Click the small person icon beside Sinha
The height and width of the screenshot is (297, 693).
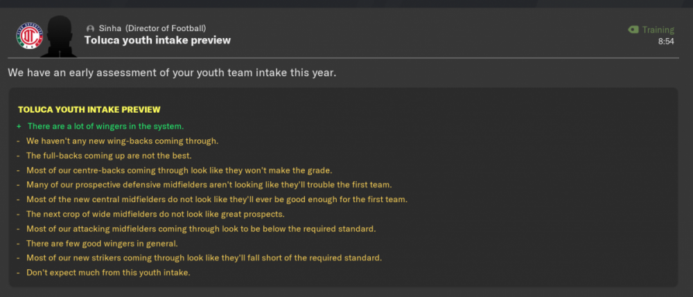[x=91, y=28]
